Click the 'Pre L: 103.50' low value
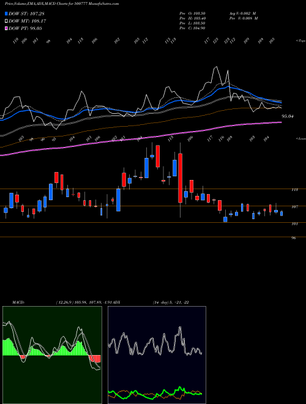This screenshot has height=404, width=306. tap(192, 23)
